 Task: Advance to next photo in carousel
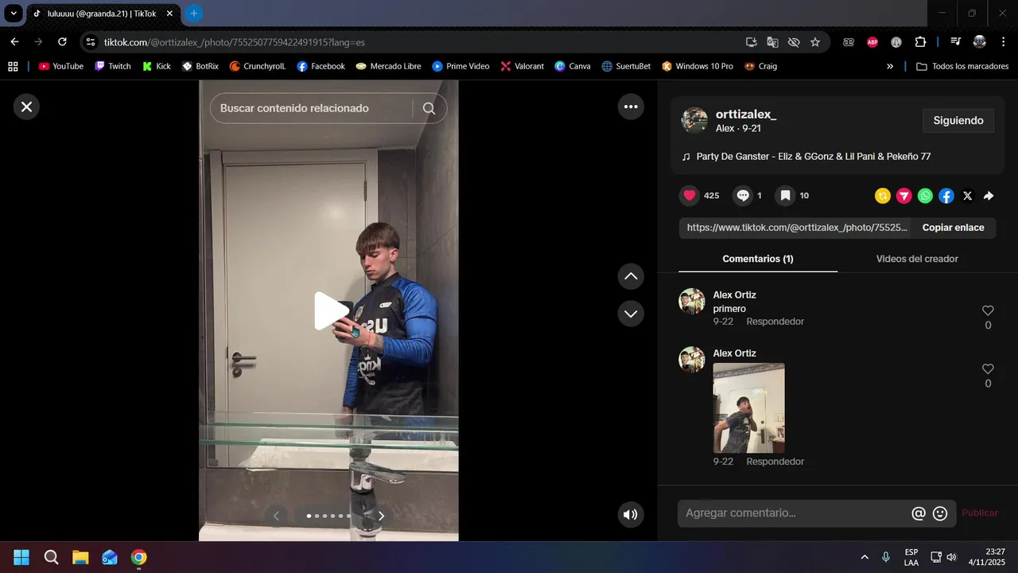point(381,516)
